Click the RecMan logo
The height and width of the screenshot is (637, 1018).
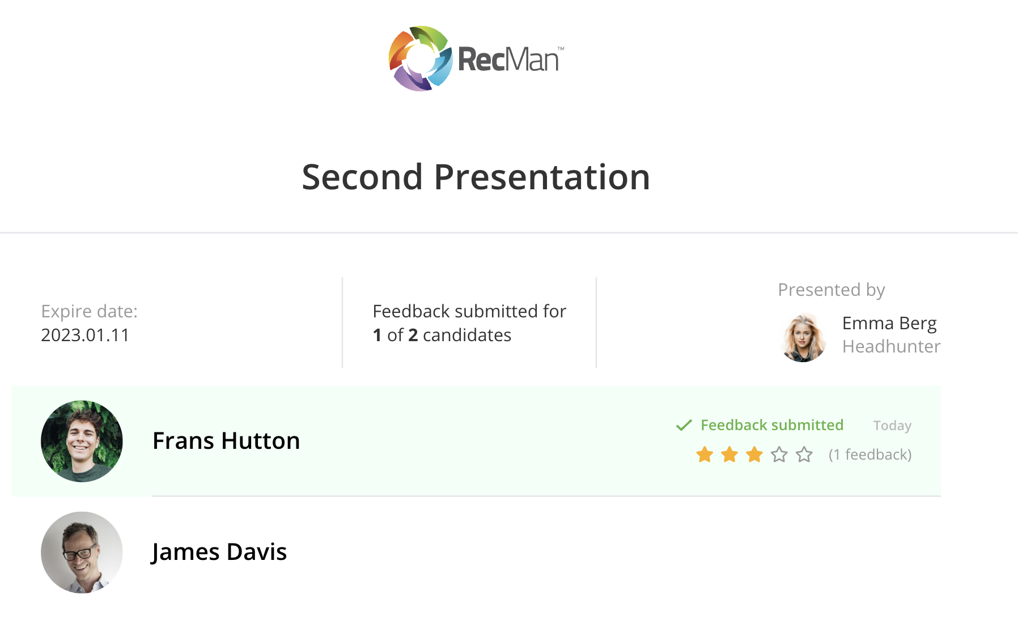[x=476, y=58]
